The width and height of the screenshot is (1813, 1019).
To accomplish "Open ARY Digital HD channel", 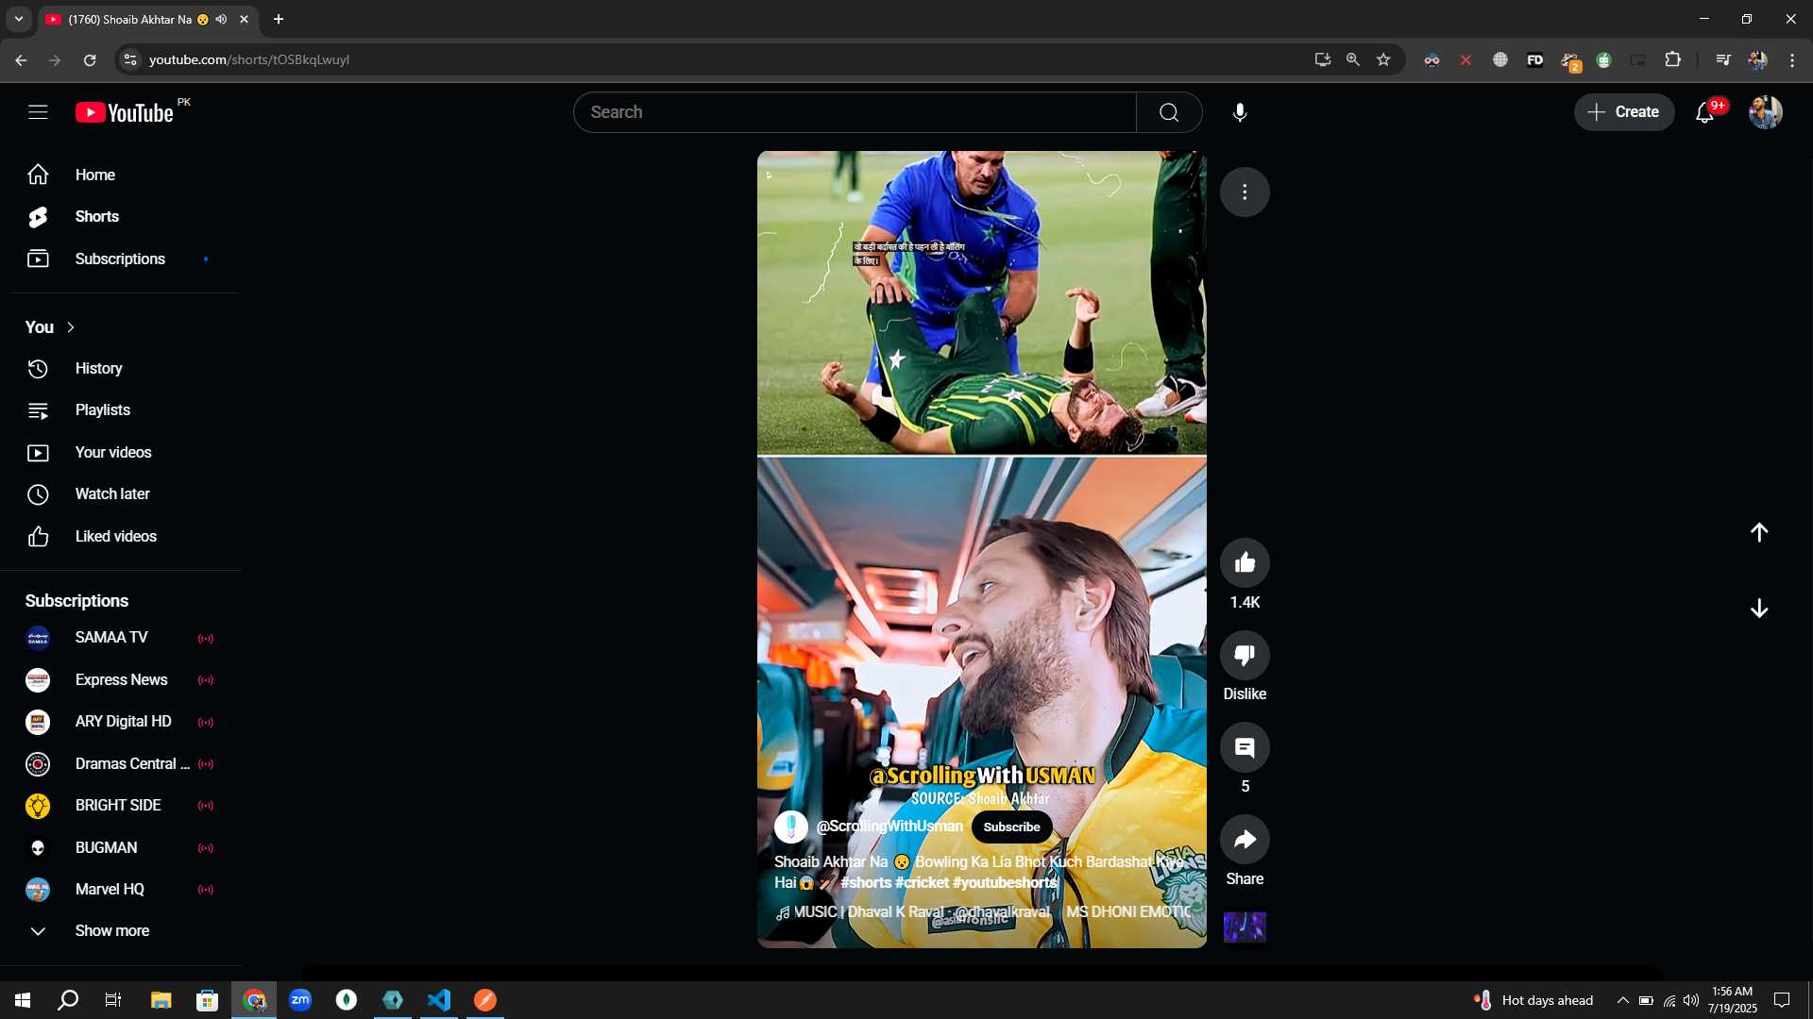I will pos(120,722).
